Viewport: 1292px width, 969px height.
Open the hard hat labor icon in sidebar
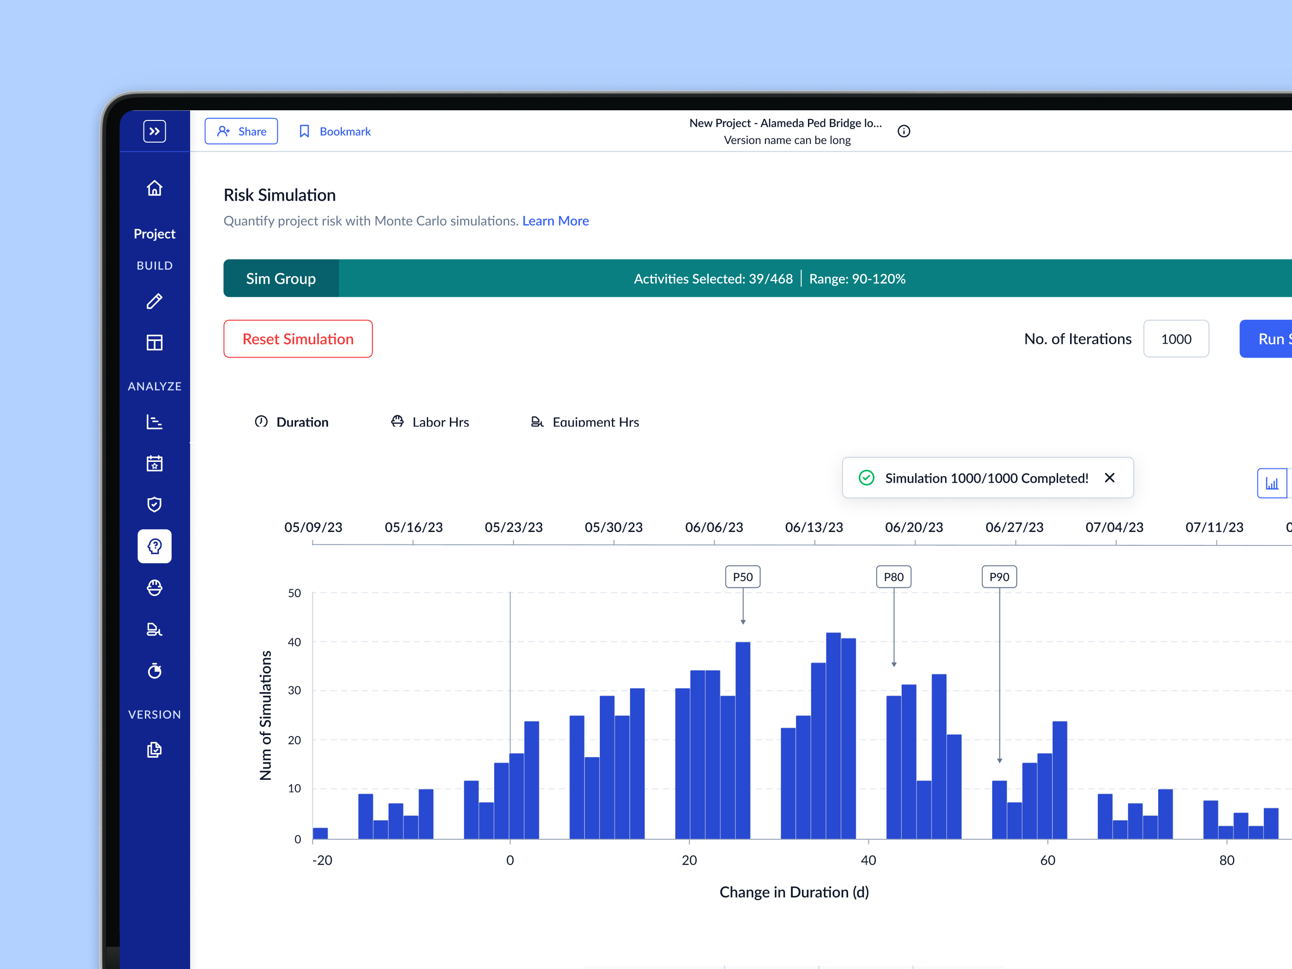click(x=154, y=587)
